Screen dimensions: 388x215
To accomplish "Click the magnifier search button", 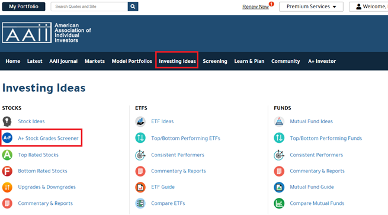I will tap(133, 7).
